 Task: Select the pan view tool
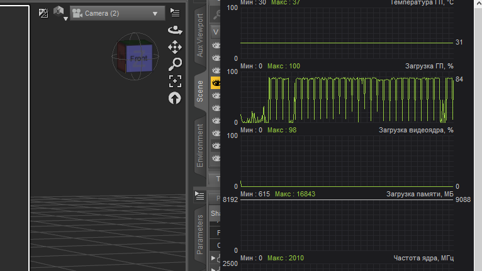175,47
